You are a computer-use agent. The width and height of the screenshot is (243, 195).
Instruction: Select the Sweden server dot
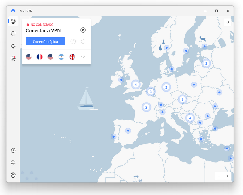click(x=186, y=51)
